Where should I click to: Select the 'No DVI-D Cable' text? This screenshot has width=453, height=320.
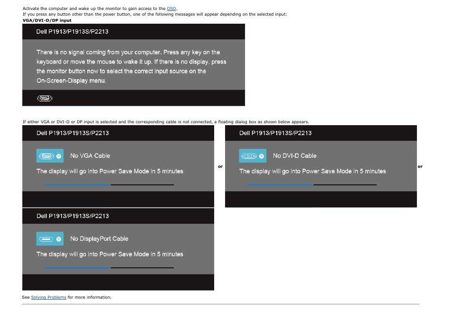click(295, 156)
